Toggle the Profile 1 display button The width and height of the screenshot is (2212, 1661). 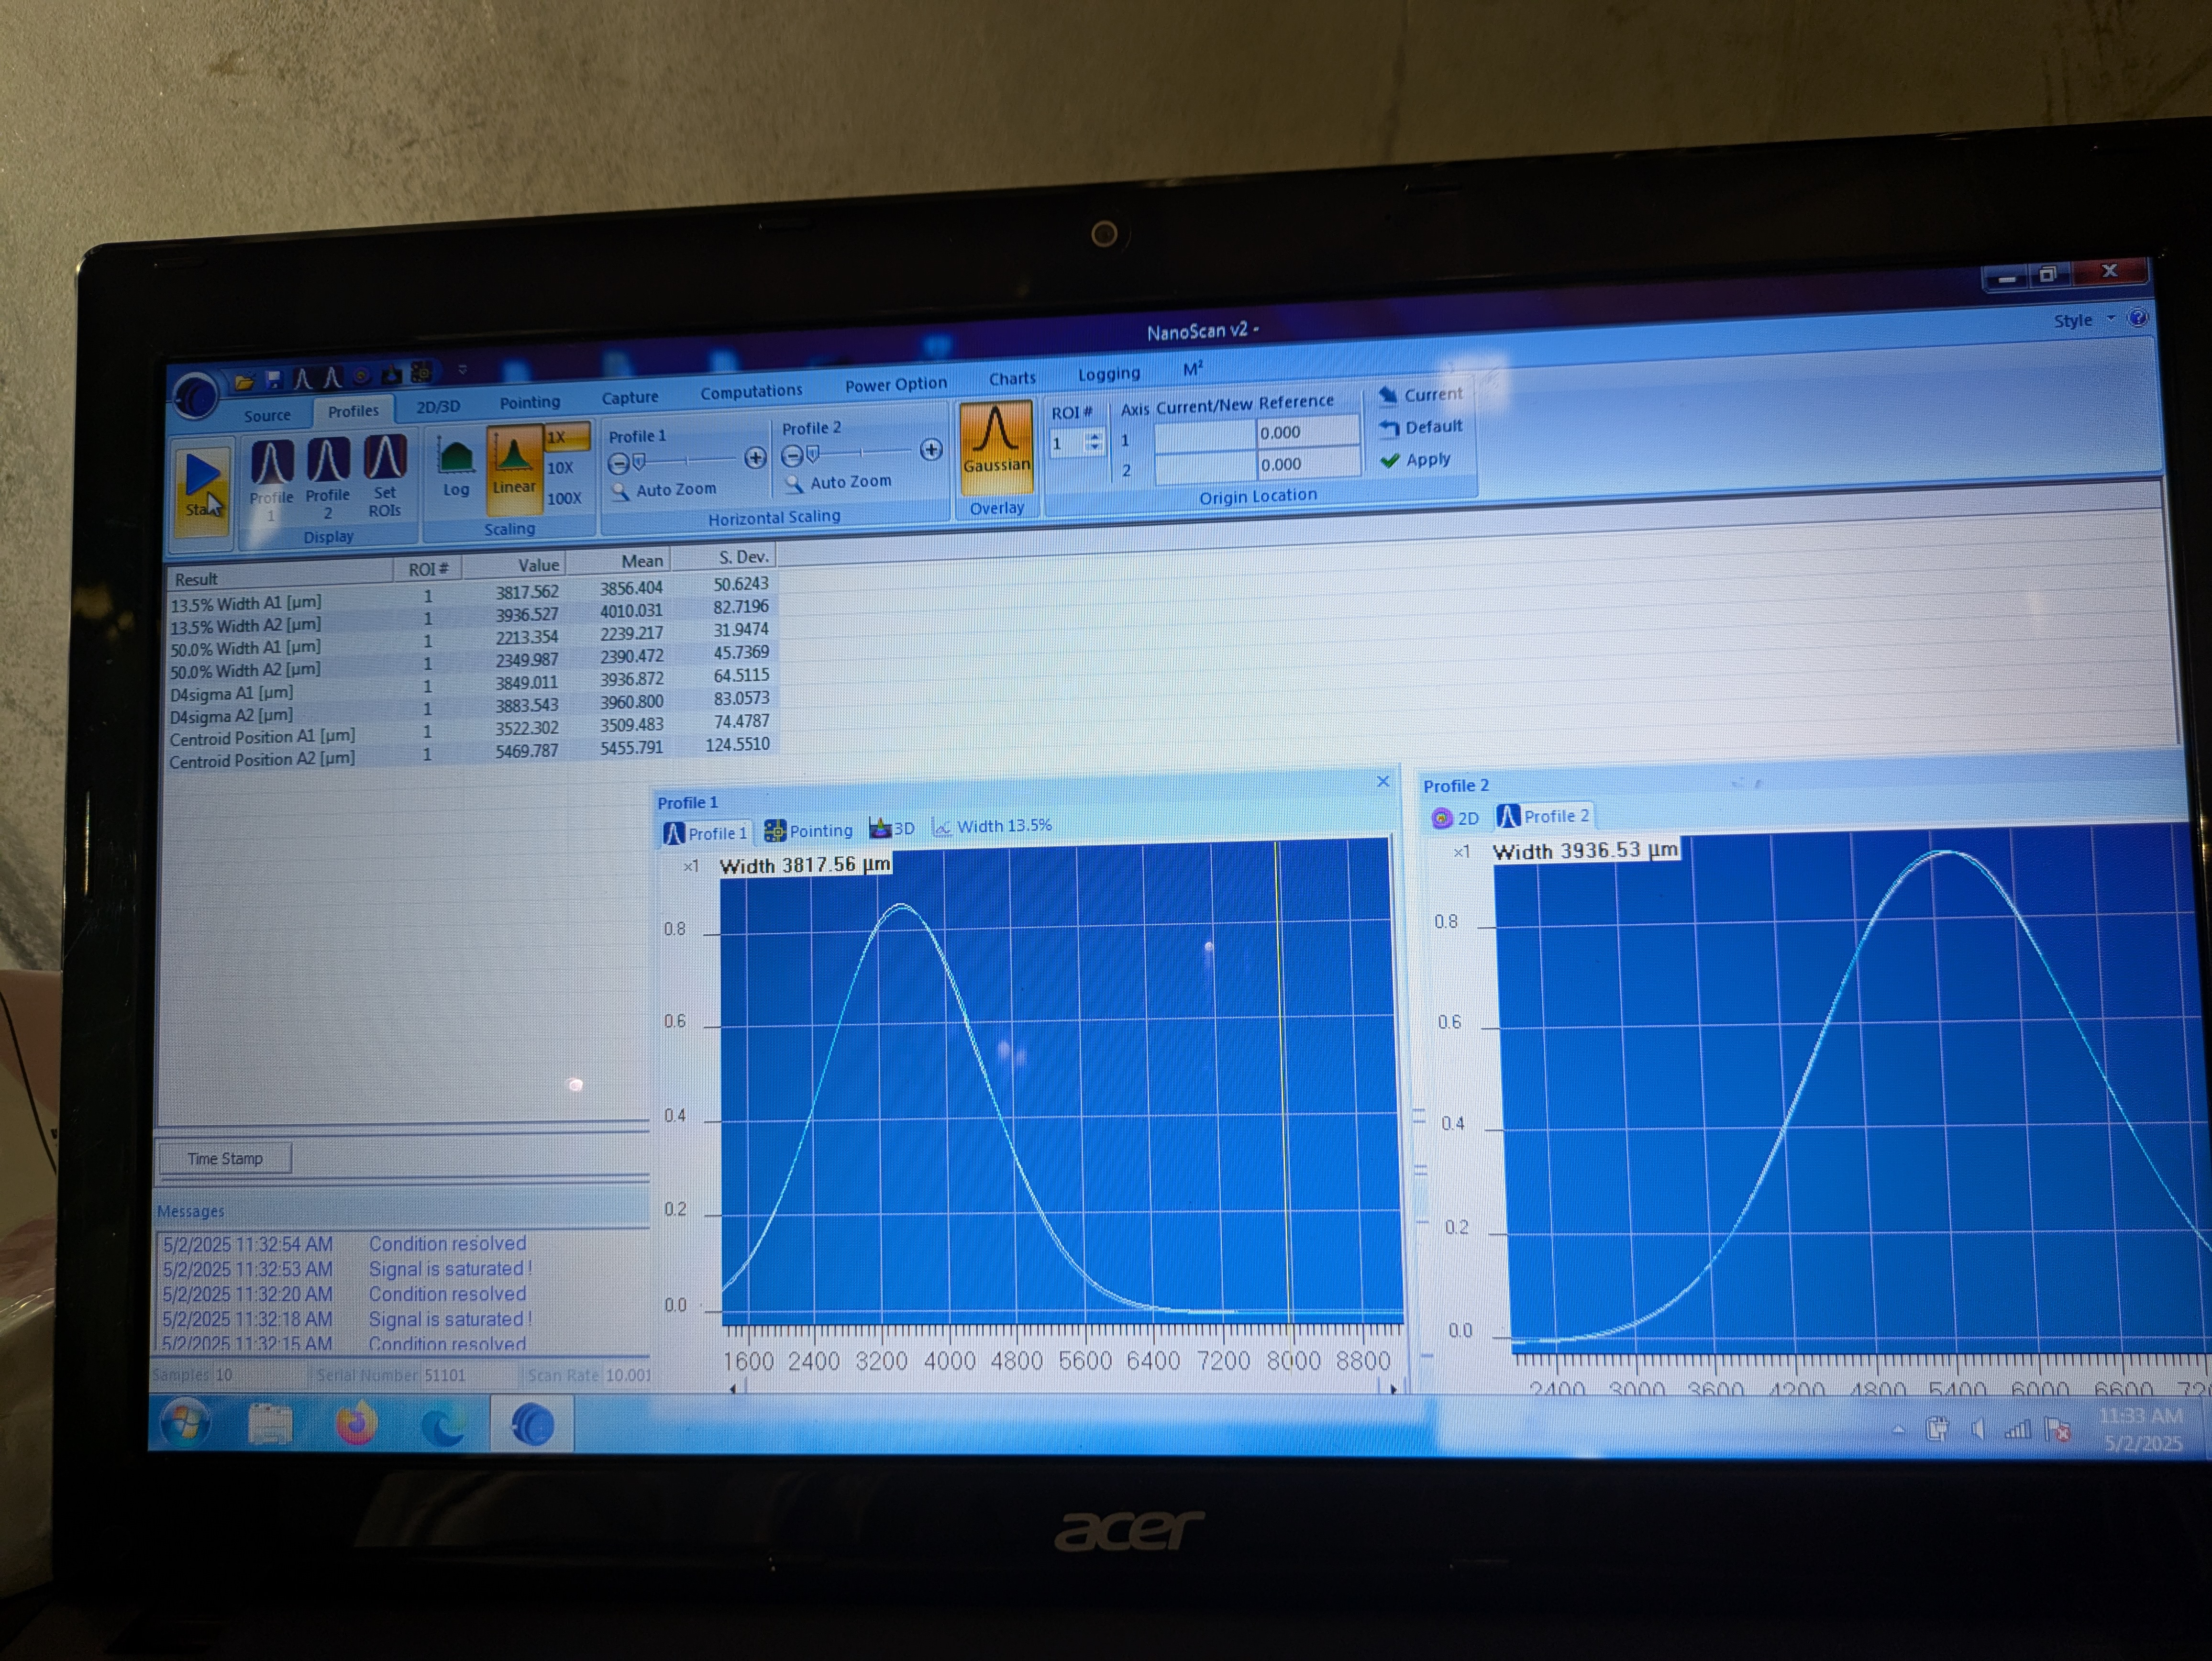pos(271,479)
